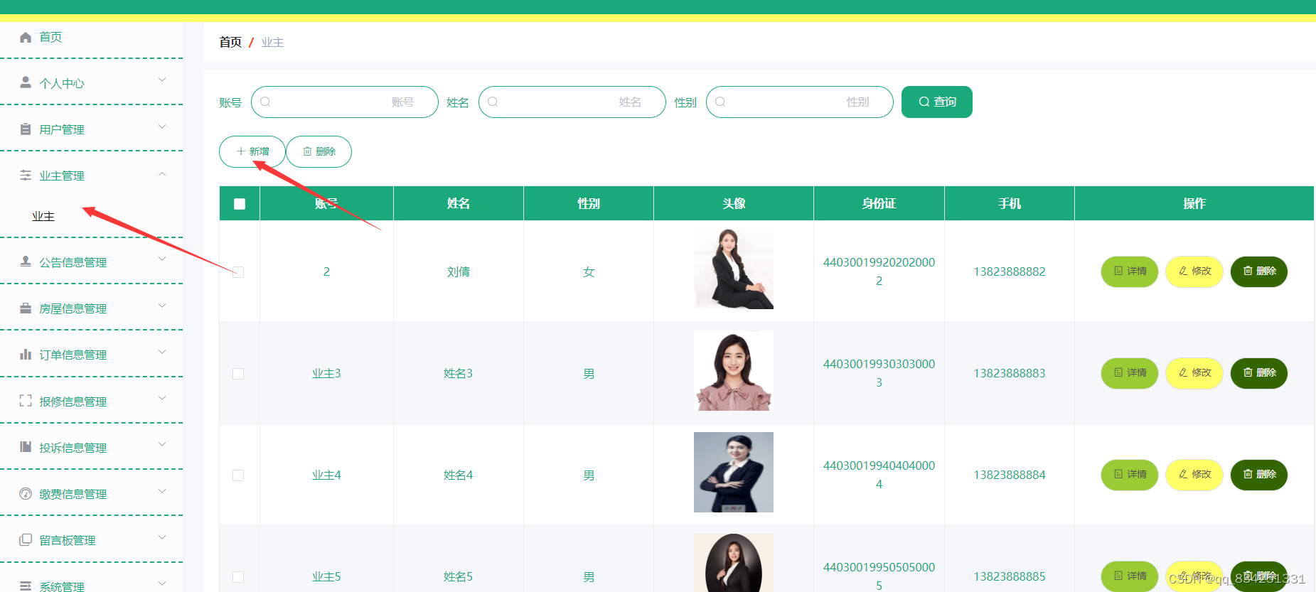The height and width of the screenshot is (592, 1316).
Task: Click the pencil icon on 刘倩's 修改 button
Action: [x=1183, y=271]
